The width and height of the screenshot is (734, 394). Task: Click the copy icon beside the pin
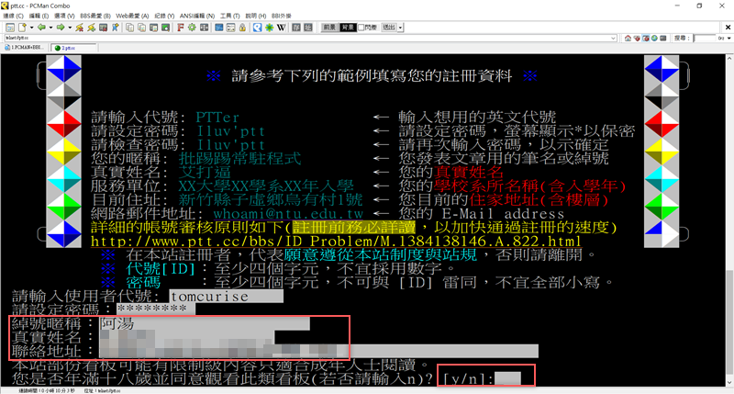129,28
